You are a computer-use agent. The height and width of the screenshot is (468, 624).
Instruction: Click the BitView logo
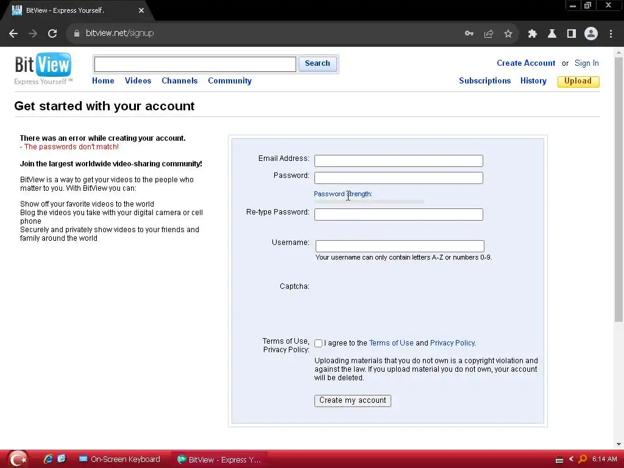43,68
